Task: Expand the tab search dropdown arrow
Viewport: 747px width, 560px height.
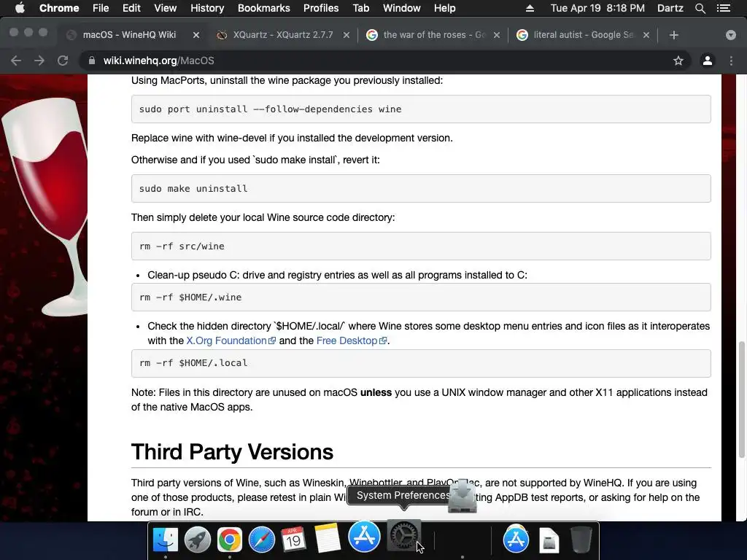Action: (x=731, y=35)
